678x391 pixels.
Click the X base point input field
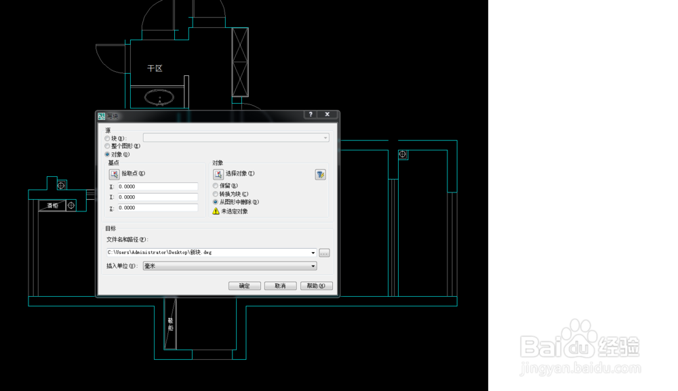tap(158, 186)
